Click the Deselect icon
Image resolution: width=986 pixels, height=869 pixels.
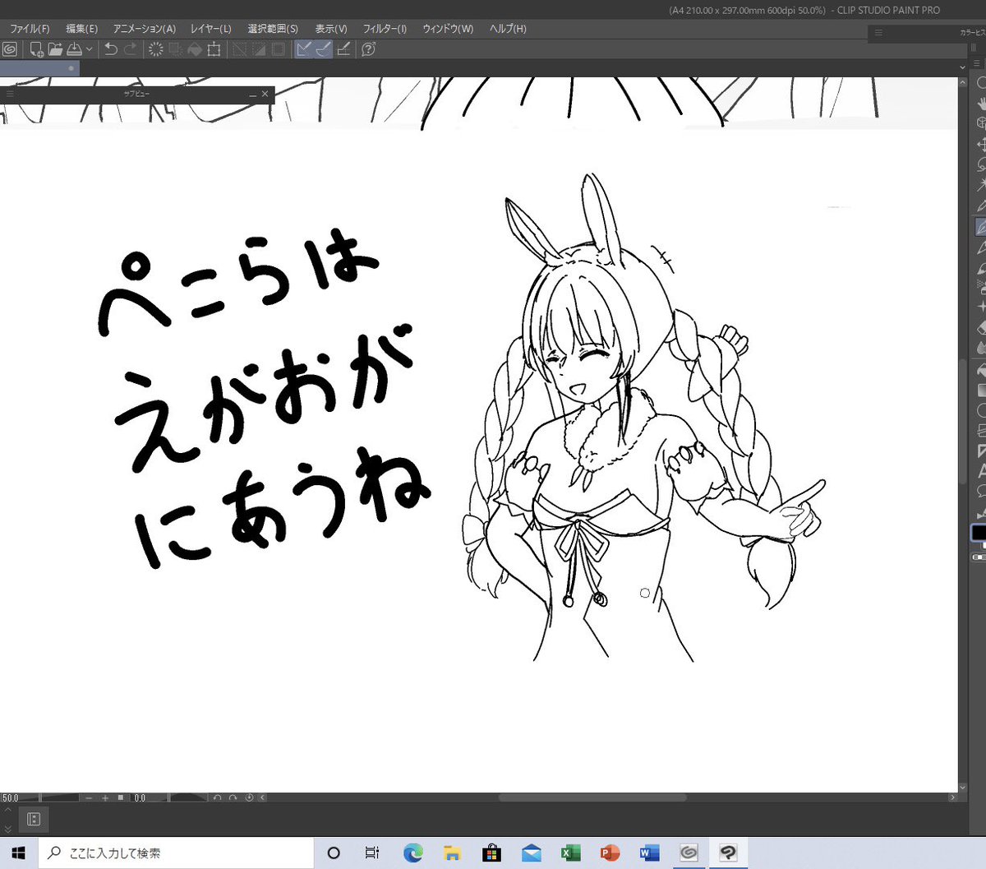[x=240, y=49]
